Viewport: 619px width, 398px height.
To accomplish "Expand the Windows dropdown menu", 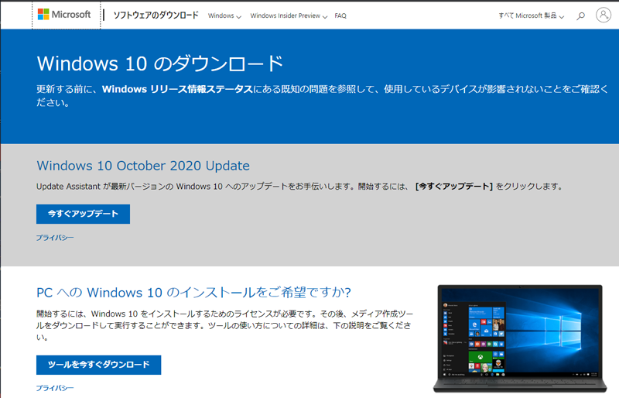I will [x=224, y=15].
